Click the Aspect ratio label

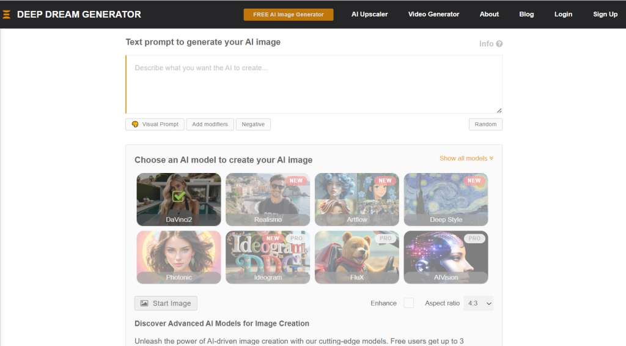(442, 303)
